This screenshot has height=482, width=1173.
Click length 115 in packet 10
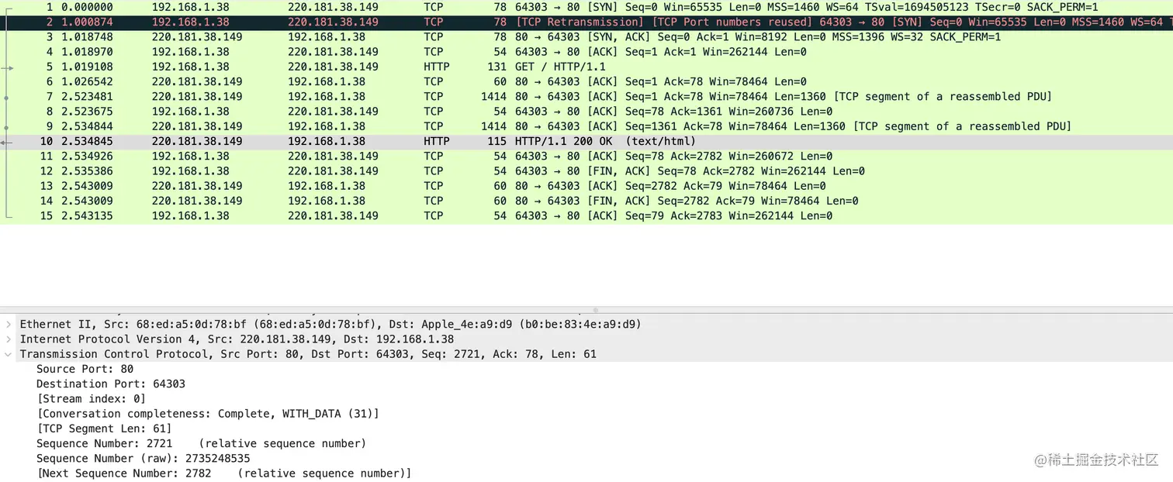[x=497, y=141]
